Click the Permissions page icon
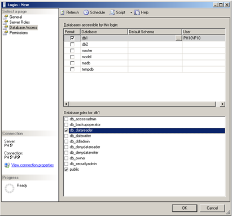 6,33
